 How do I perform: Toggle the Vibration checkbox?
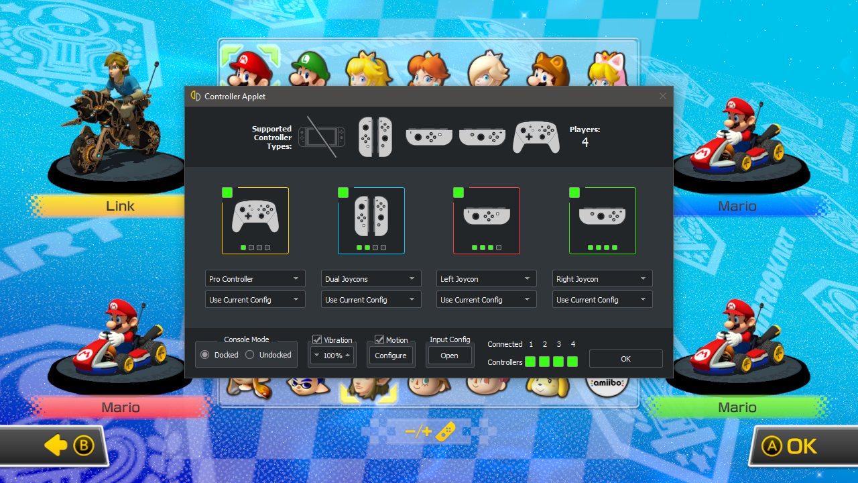point(318,339)
